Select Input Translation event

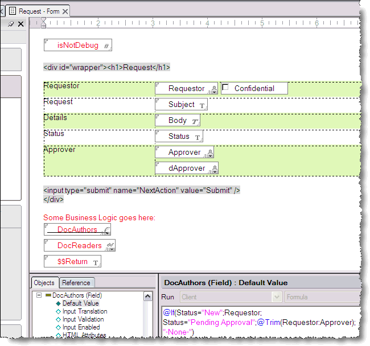point(84,311)
